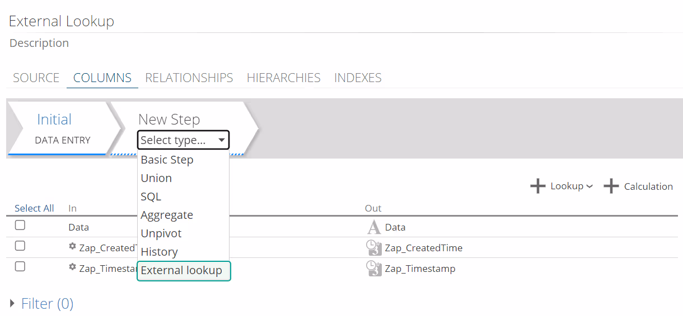Expand the Lookup dropdown chevron

(590, 186)
